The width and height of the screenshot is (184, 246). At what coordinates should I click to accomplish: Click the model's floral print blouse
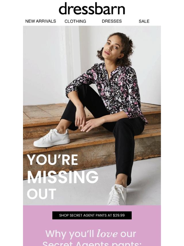[x=110, y=91]
